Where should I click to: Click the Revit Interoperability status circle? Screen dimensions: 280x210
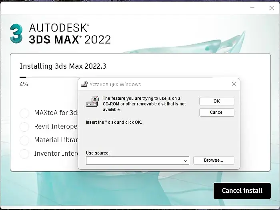point(24,127)
